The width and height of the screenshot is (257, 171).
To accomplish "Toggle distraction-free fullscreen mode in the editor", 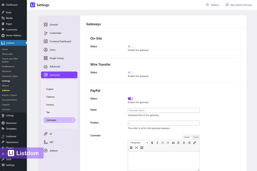I will tap(136, 148).
